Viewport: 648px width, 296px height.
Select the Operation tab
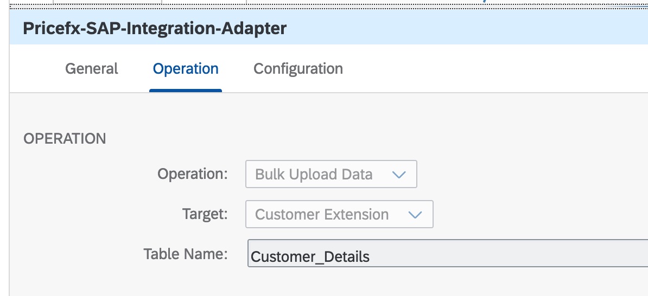186,69
